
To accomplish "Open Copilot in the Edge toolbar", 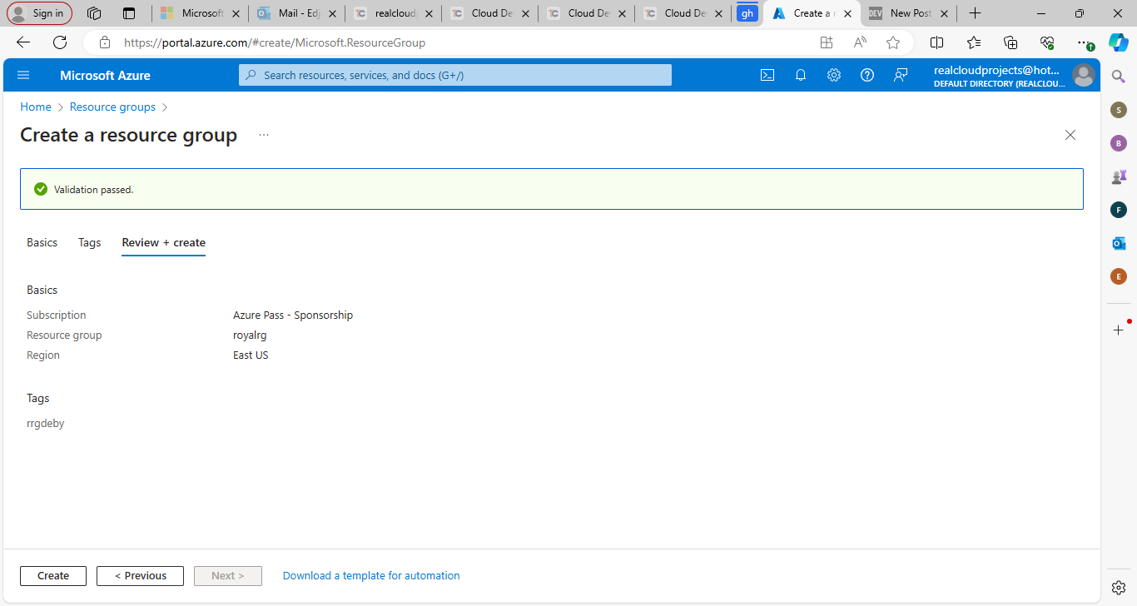I will (1119, 42).
